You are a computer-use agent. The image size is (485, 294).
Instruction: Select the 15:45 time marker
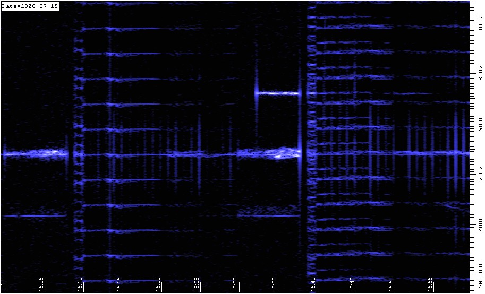(x=352, y=283)
